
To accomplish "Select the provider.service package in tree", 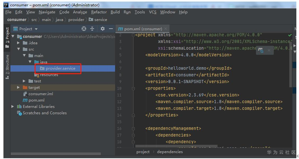I will pyautogui.click(x=63, y=68).
